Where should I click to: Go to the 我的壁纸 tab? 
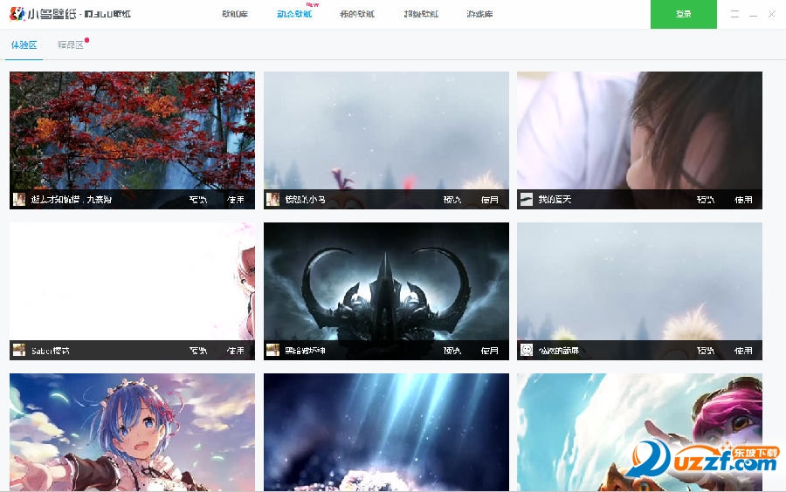coord(359,14)
